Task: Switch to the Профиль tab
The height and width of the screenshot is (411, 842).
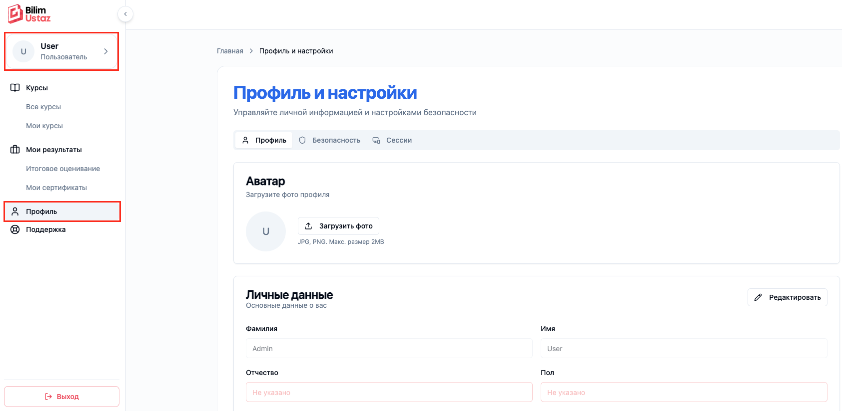Action: [264, 140]
